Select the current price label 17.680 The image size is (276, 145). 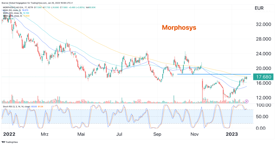[x=263, y=77]
